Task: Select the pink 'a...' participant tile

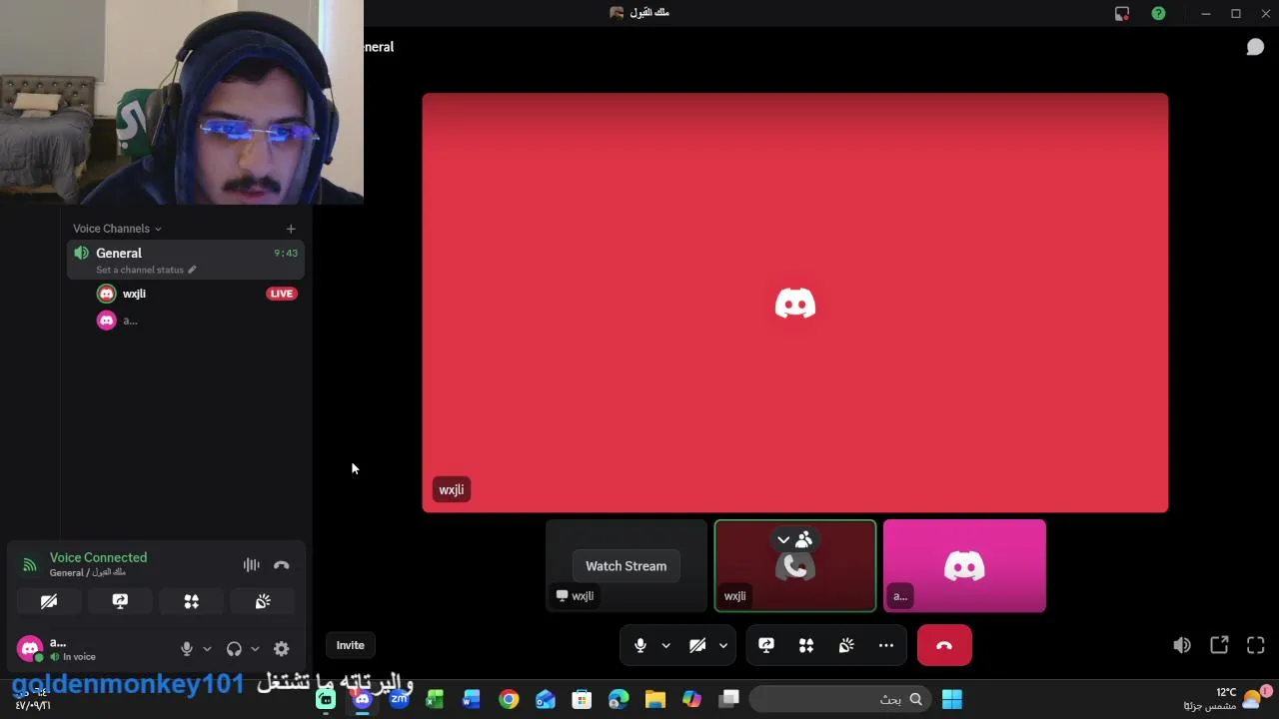Action: [x=964, y=565]
